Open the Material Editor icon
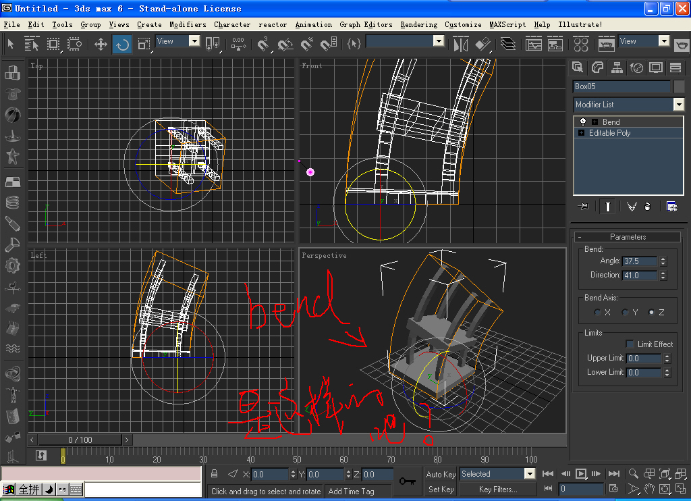The height and width of the screenshot is (501, 691). pyautogui.click(x=581, y=44)
